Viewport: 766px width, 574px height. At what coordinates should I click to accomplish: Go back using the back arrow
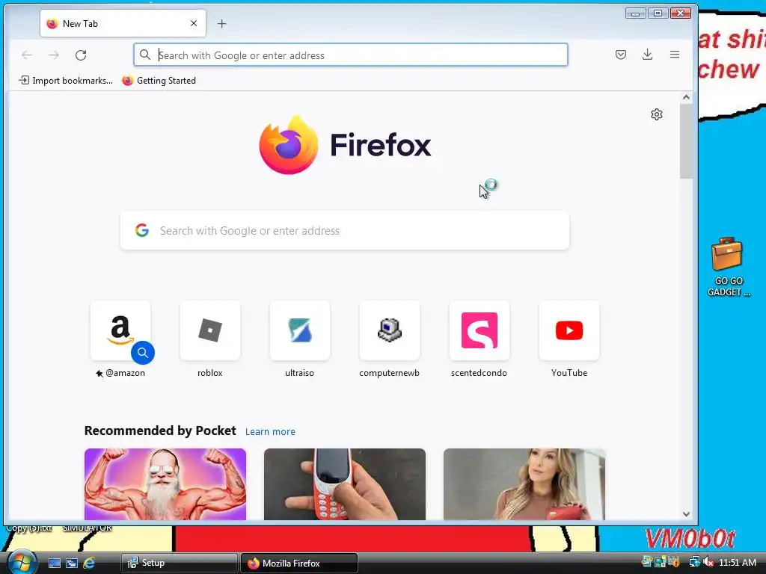[x=27, y=55]
